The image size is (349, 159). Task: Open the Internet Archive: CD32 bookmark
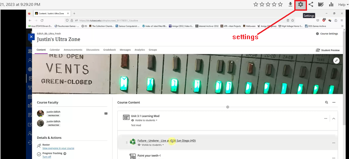tap(207, 26)
